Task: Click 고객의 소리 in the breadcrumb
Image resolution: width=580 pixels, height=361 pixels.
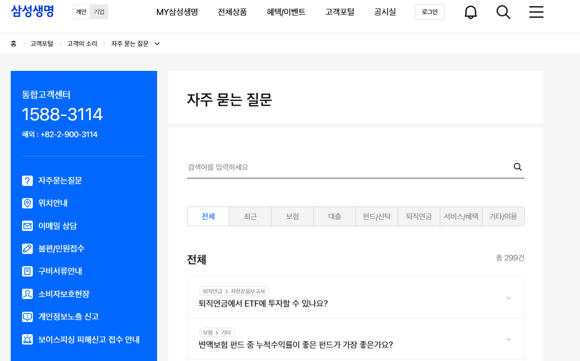Action: pyautogui.click(x=82, y=44)
